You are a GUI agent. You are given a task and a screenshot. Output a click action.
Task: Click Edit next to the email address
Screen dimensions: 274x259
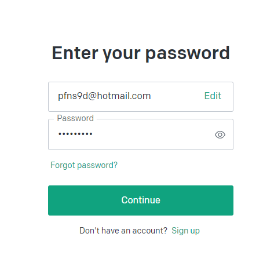(x=213, y=96)
